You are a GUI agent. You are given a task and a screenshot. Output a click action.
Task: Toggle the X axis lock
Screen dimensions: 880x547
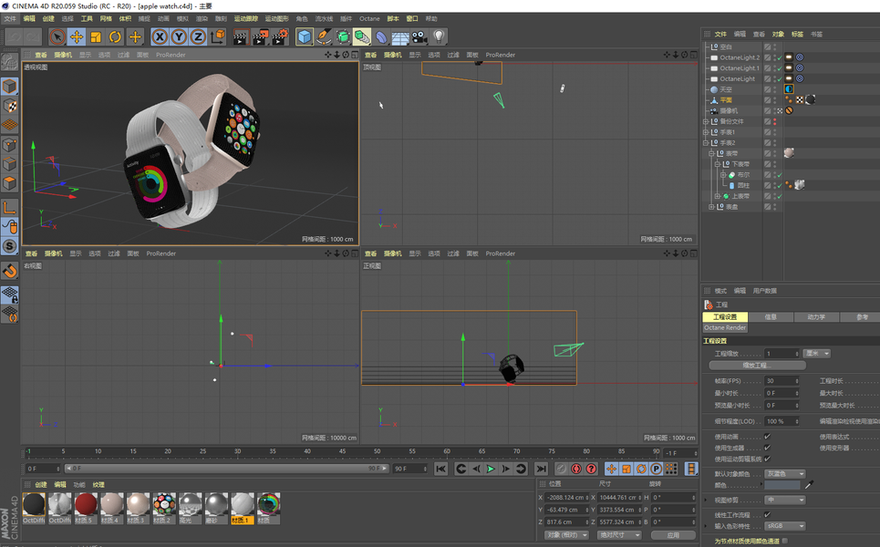point(160,37)
